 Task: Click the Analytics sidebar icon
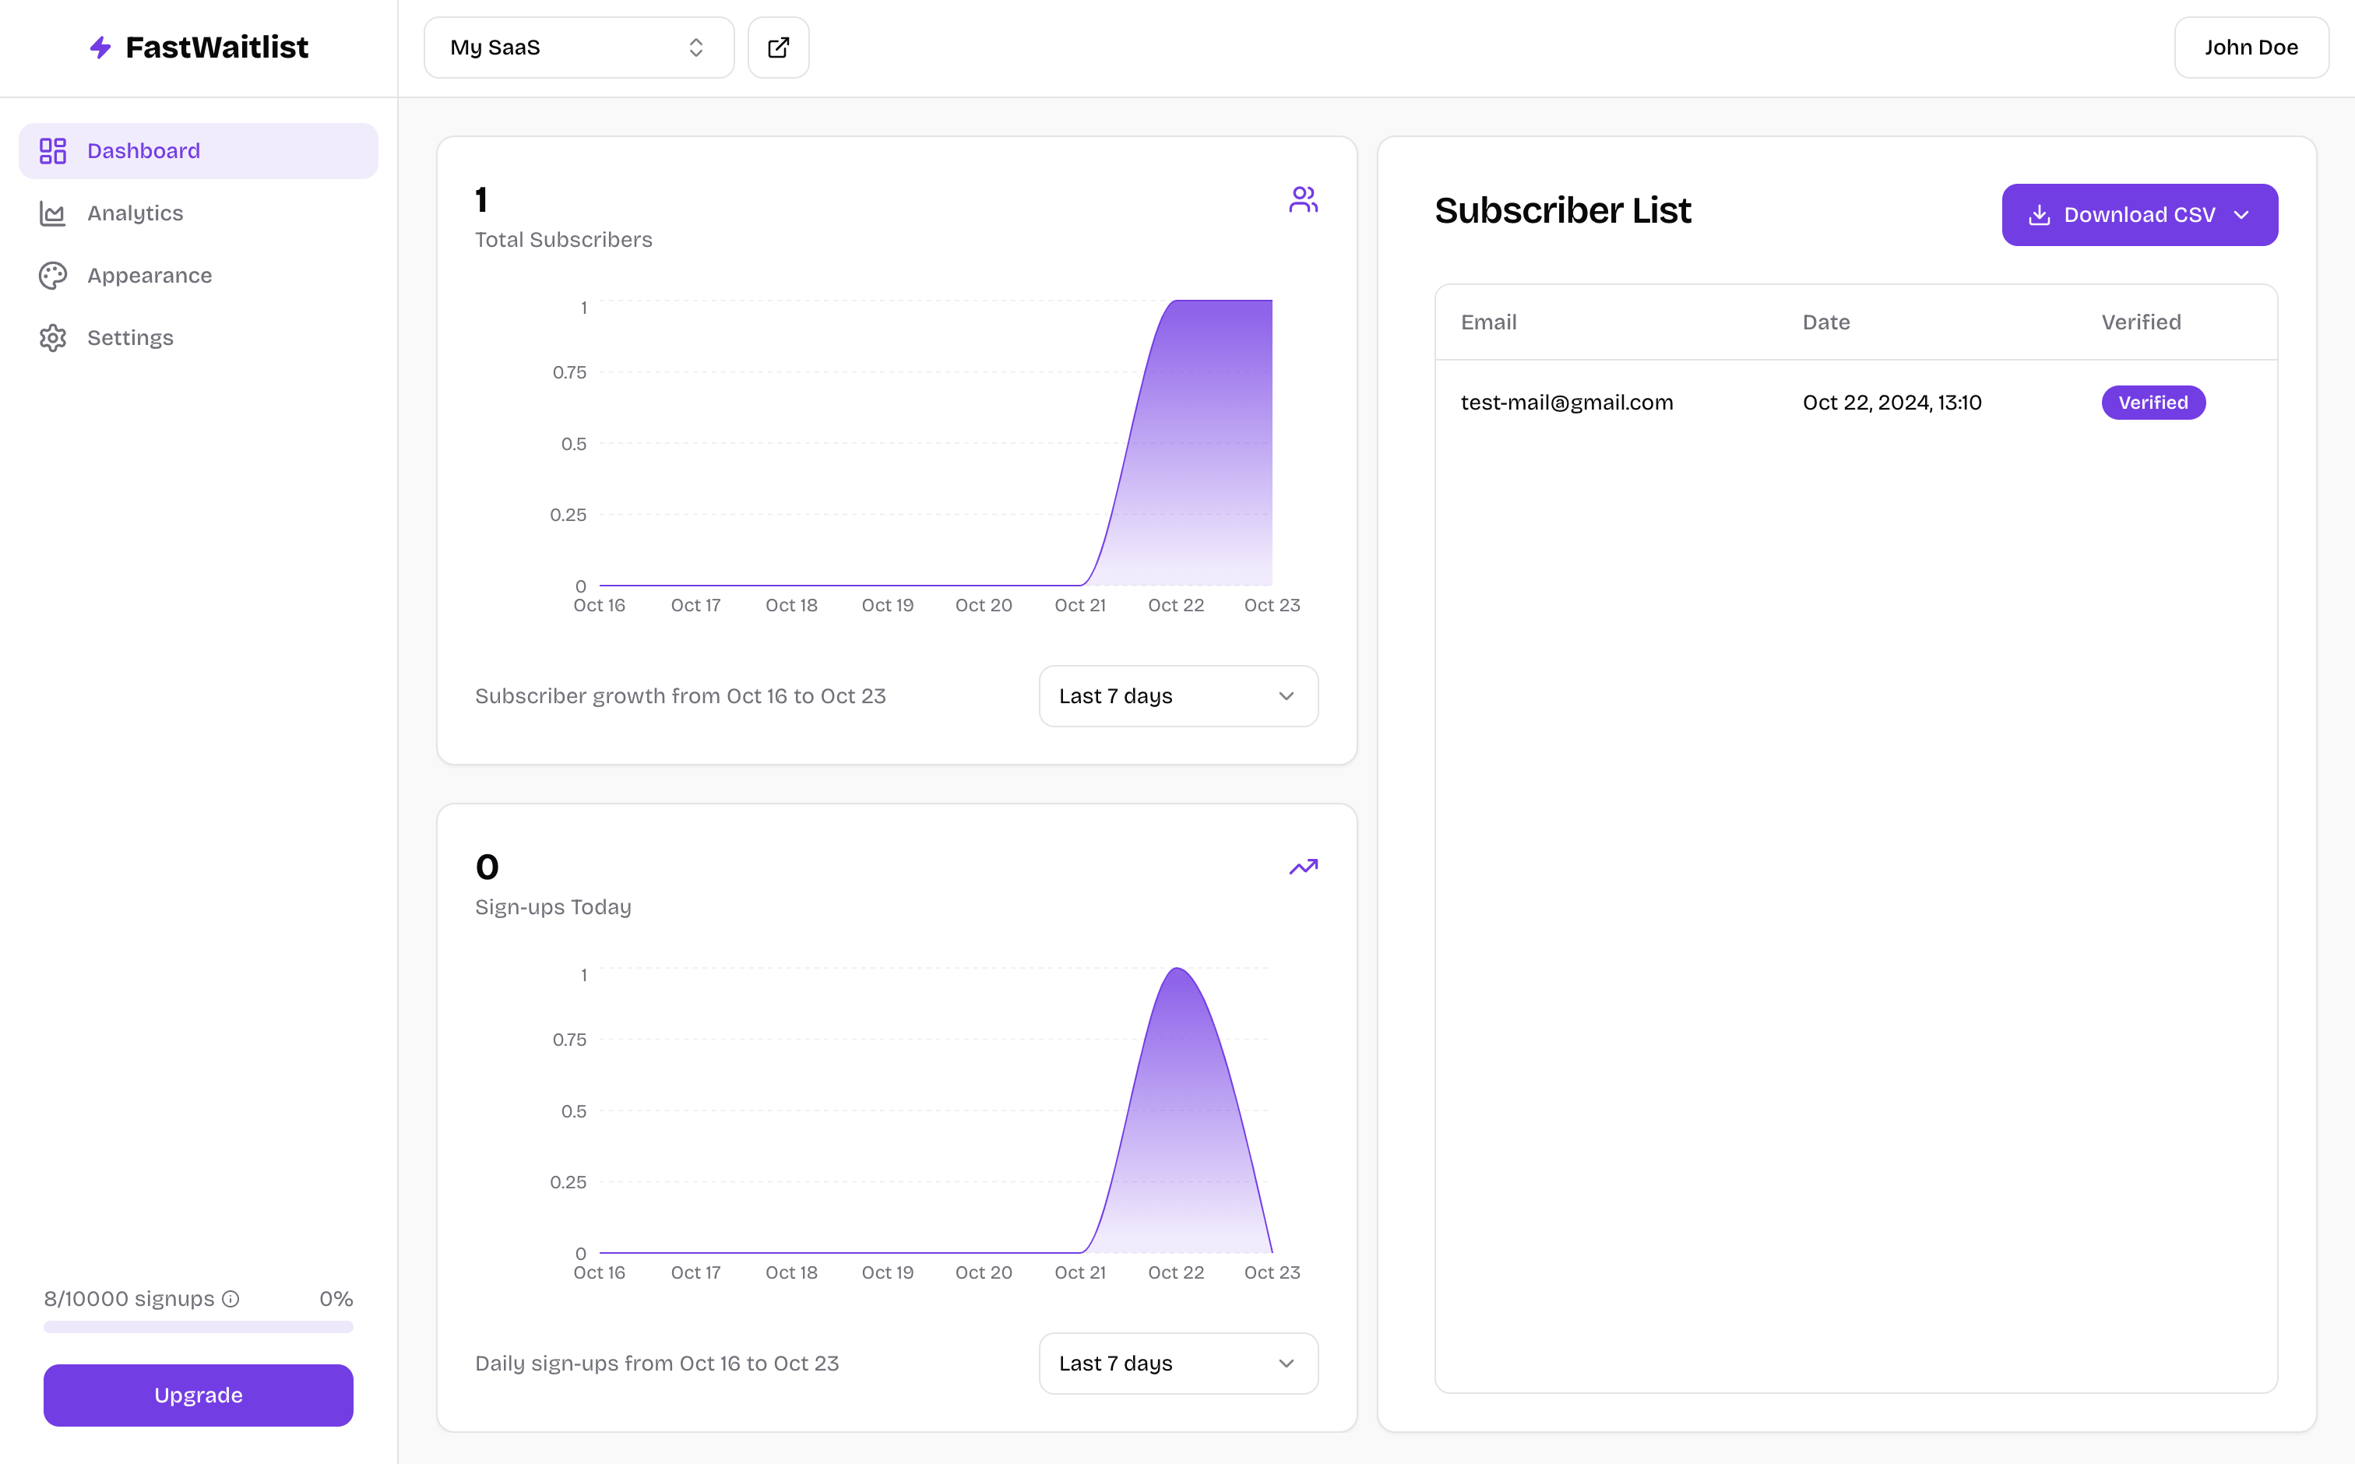pos(54,213)
